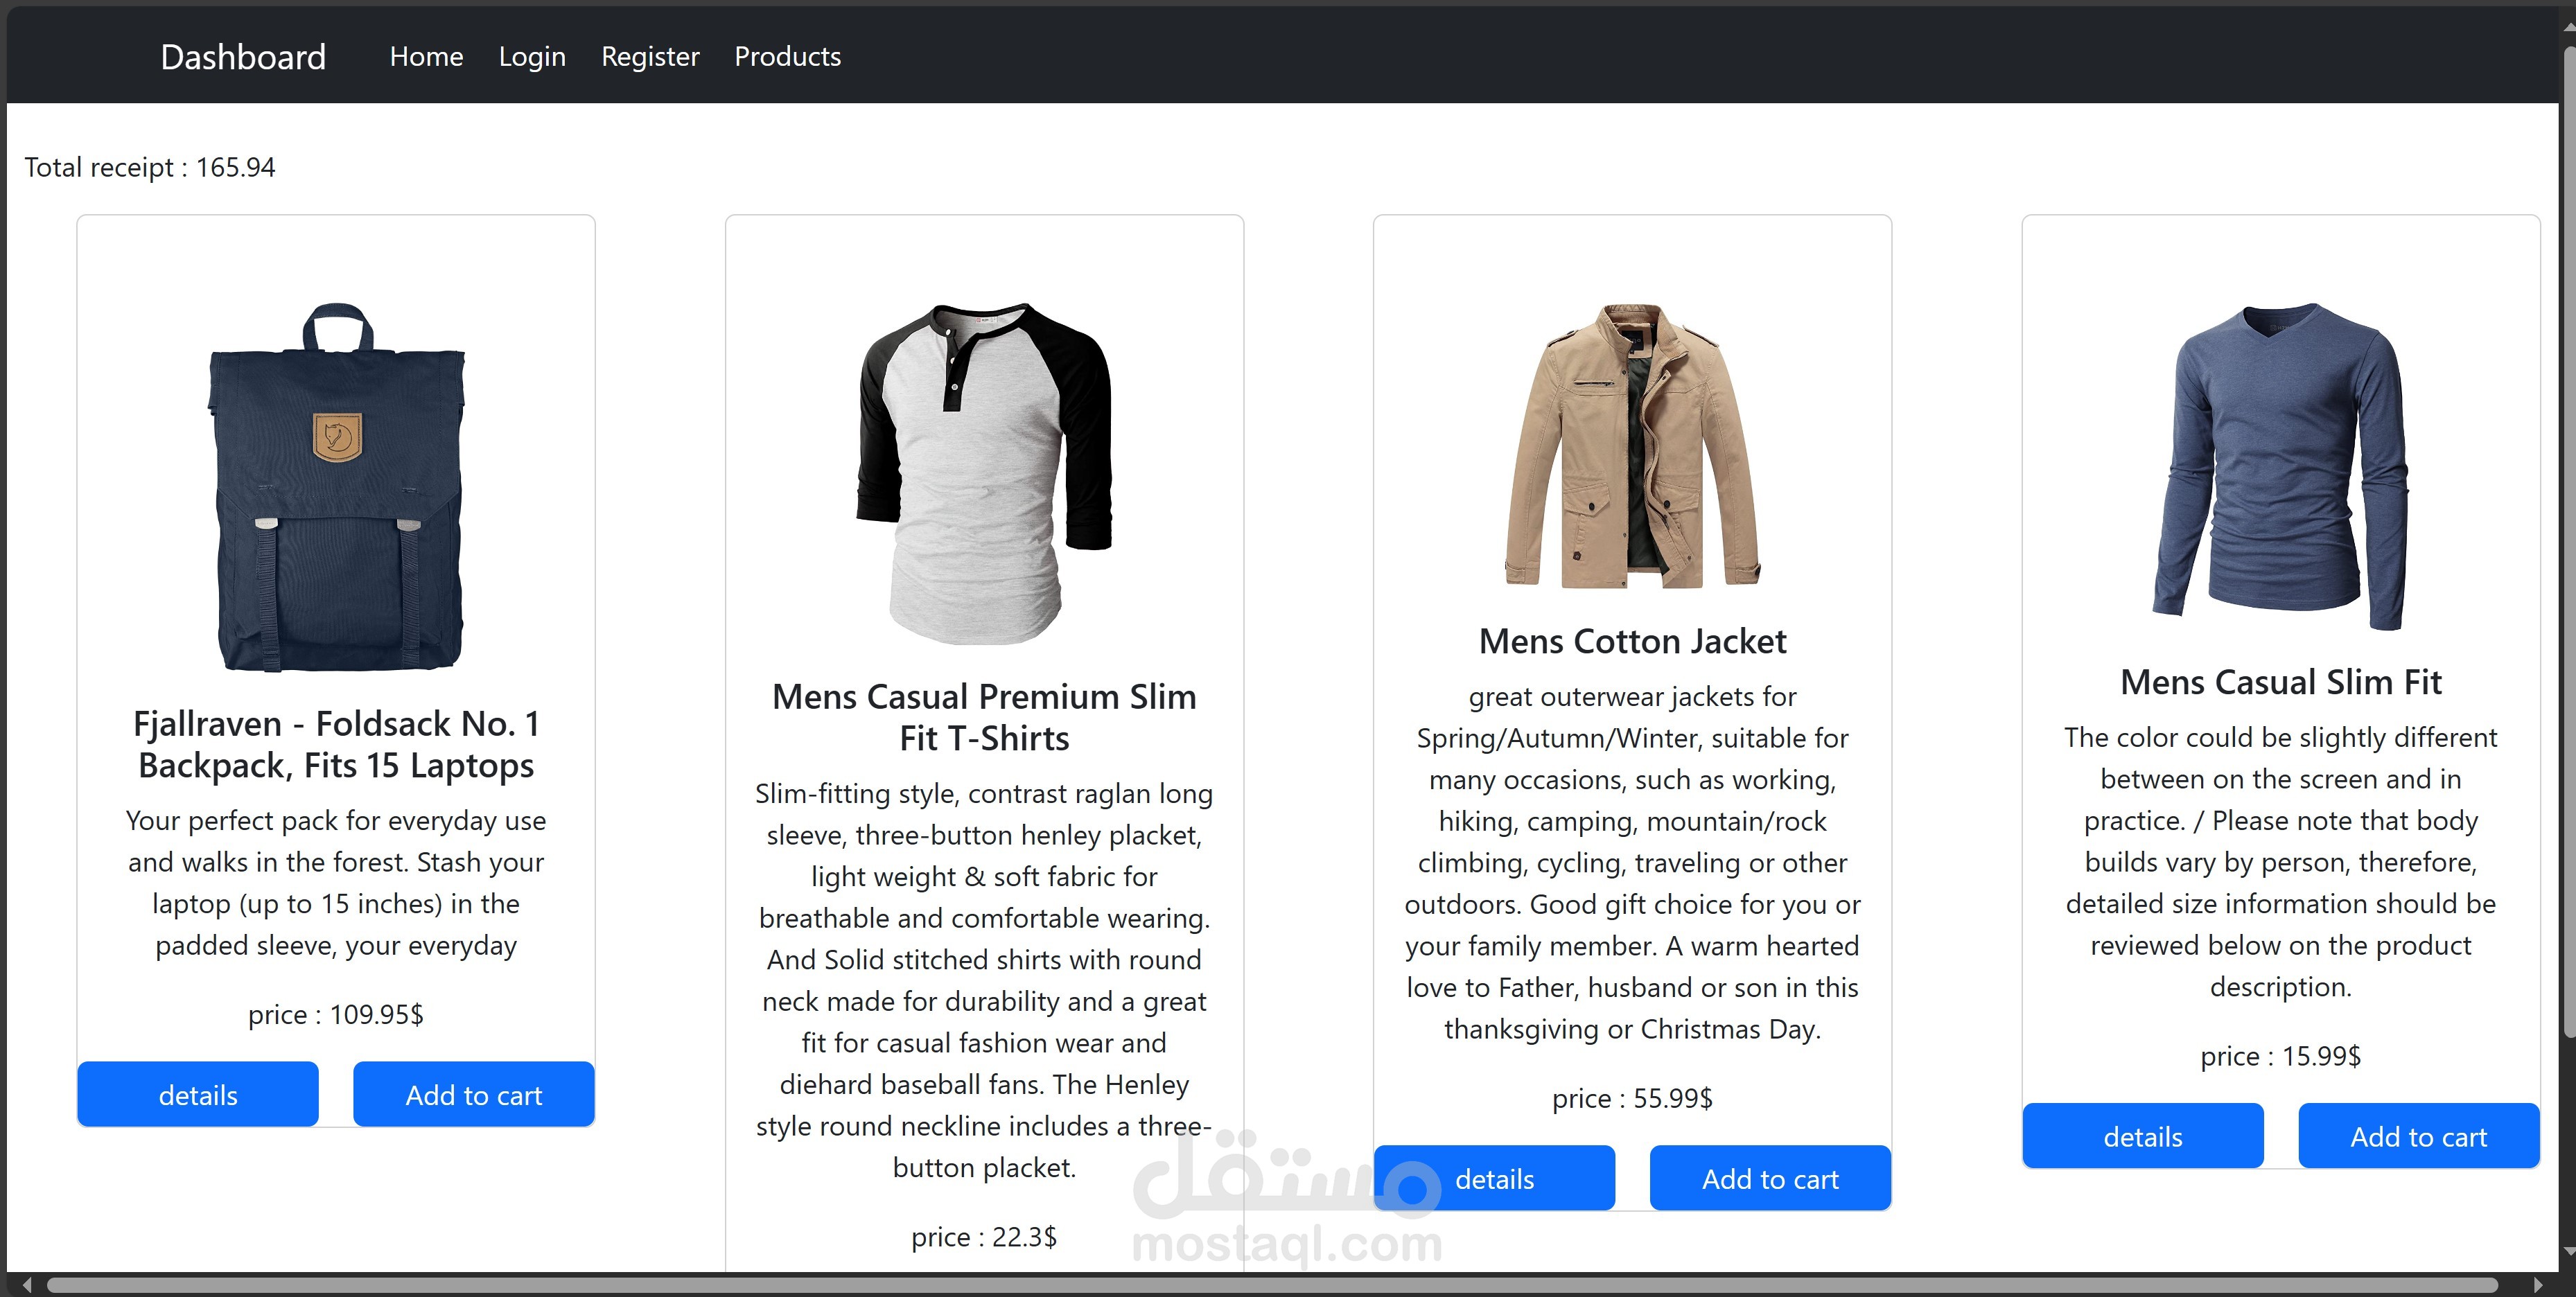Add Fjallraven backpack to cart
This screenshot has width=2576, height=1297.
point(474,1095)
